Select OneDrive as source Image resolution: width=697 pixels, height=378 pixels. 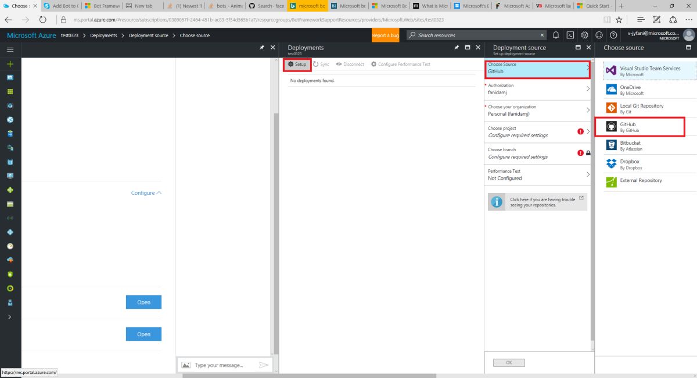pyautogui.click(x=650, y=90)
